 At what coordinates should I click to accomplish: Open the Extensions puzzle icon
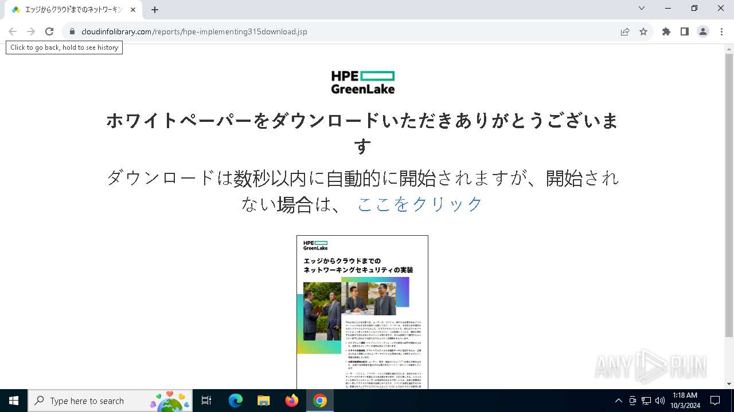(x=666, y=31)
